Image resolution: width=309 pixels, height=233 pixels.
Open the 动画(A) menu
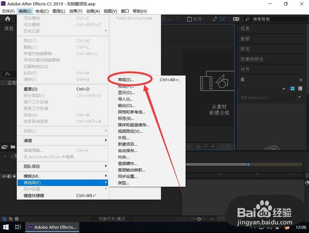tap(93, 11)
